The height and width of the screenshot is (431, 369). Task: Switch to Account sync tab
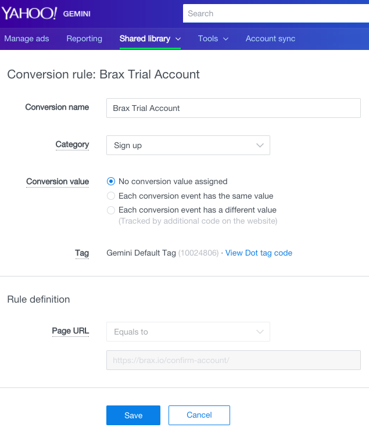270,39
